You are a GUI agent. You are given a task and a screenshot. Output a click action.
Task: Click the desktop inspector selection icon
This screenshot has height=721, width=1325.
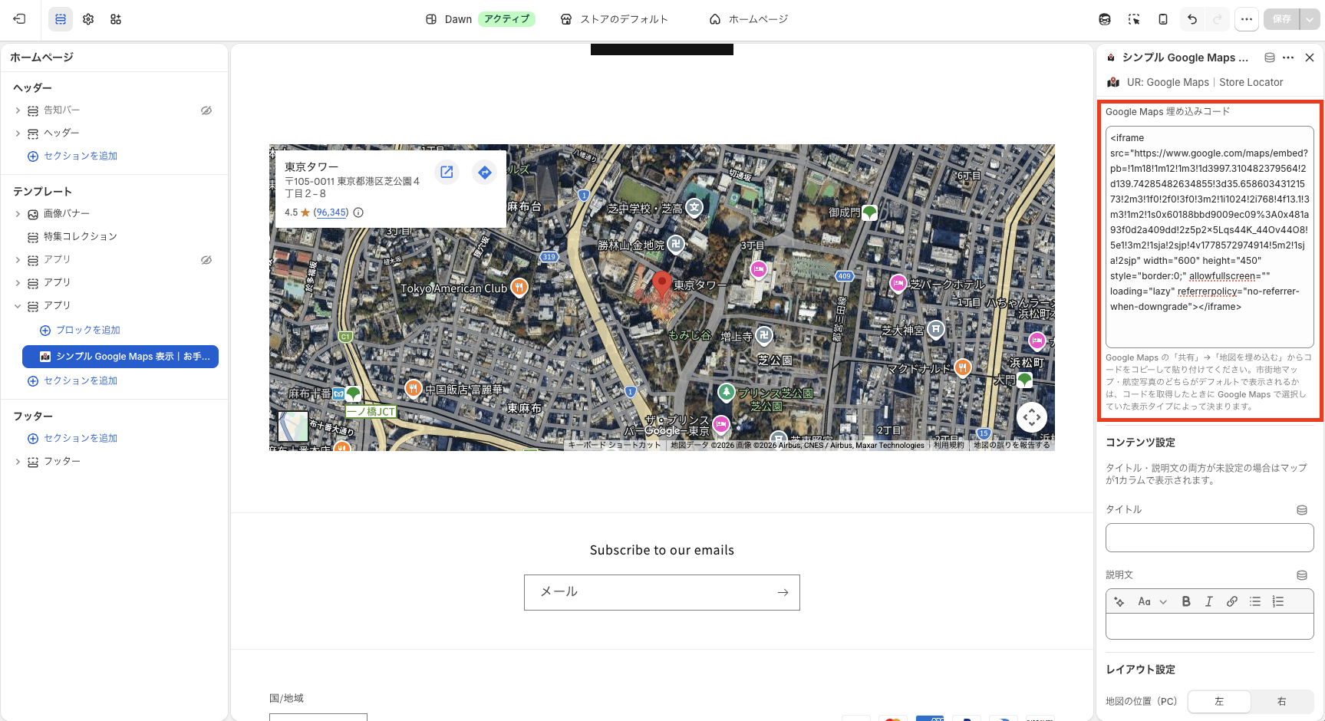click(1134, 19)
